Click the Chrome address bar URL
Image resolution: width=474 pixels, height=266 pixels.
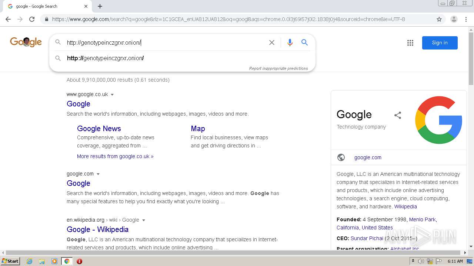228,19
